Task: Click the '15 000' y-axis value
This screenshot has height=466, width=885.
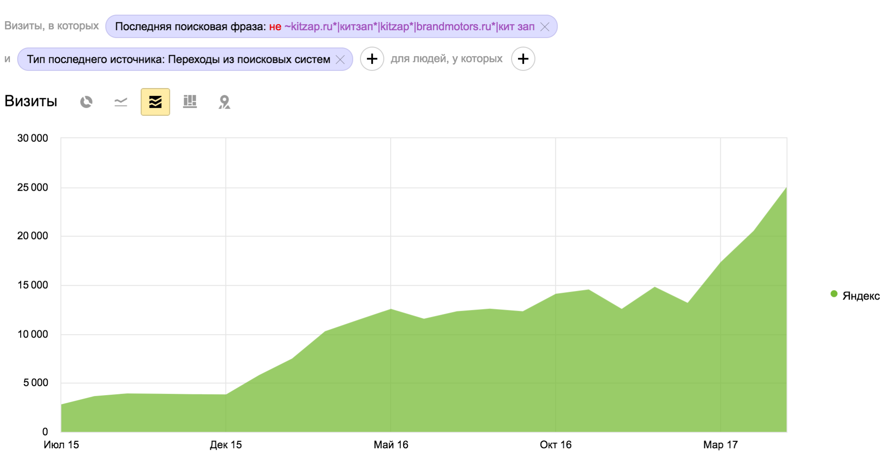Action: pyautogui.click(x=32, y=285)
